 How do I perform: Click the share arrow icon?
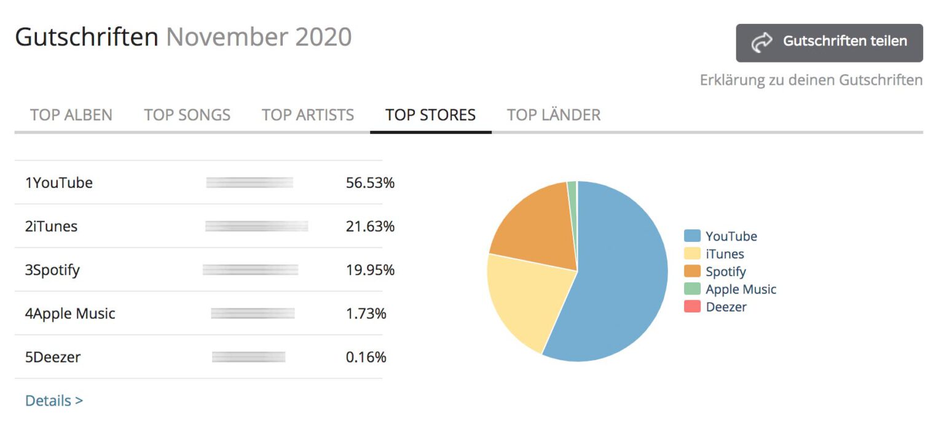point(761,42)
